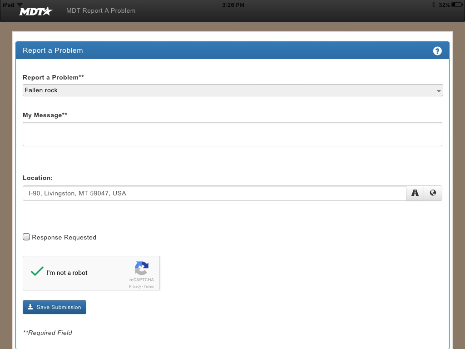Click the Location address input field
Screen dimensions: 465x349
pos(214,193)
